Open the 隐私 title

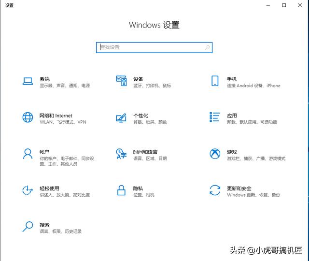click(138, 188)
